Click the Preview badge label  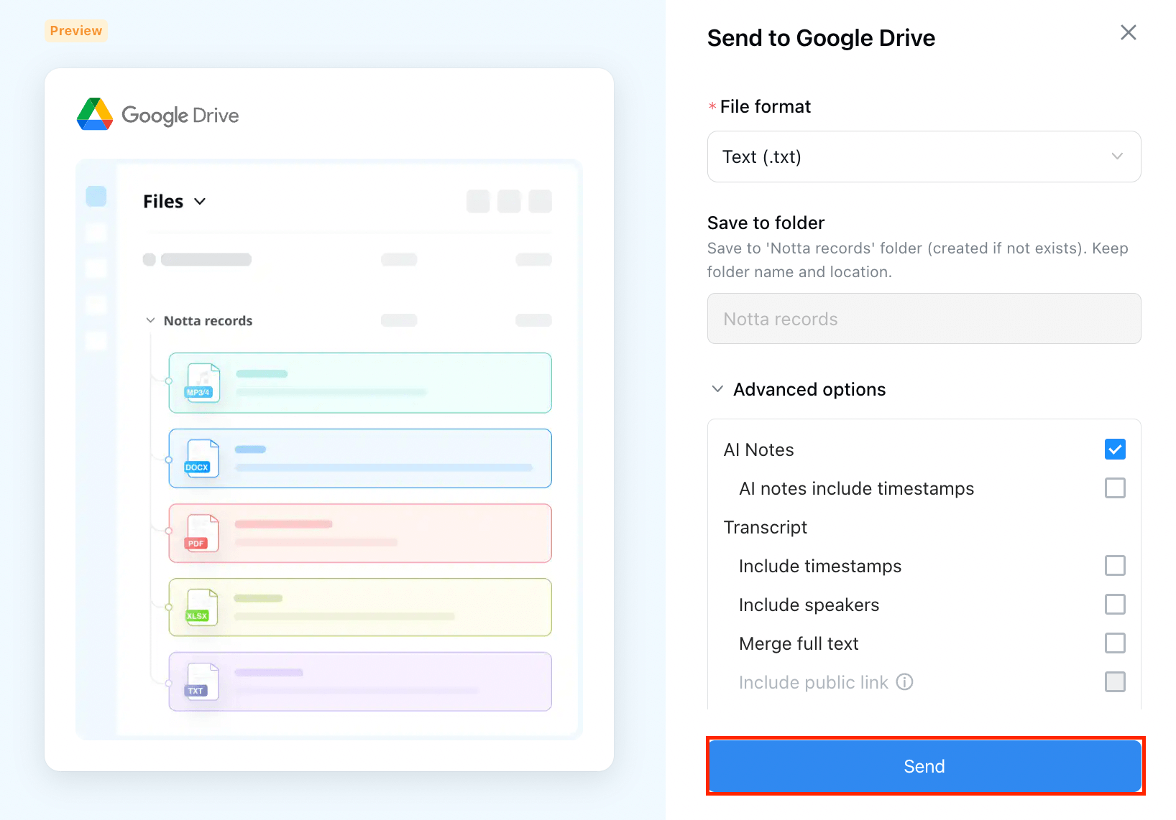point(76,31)
